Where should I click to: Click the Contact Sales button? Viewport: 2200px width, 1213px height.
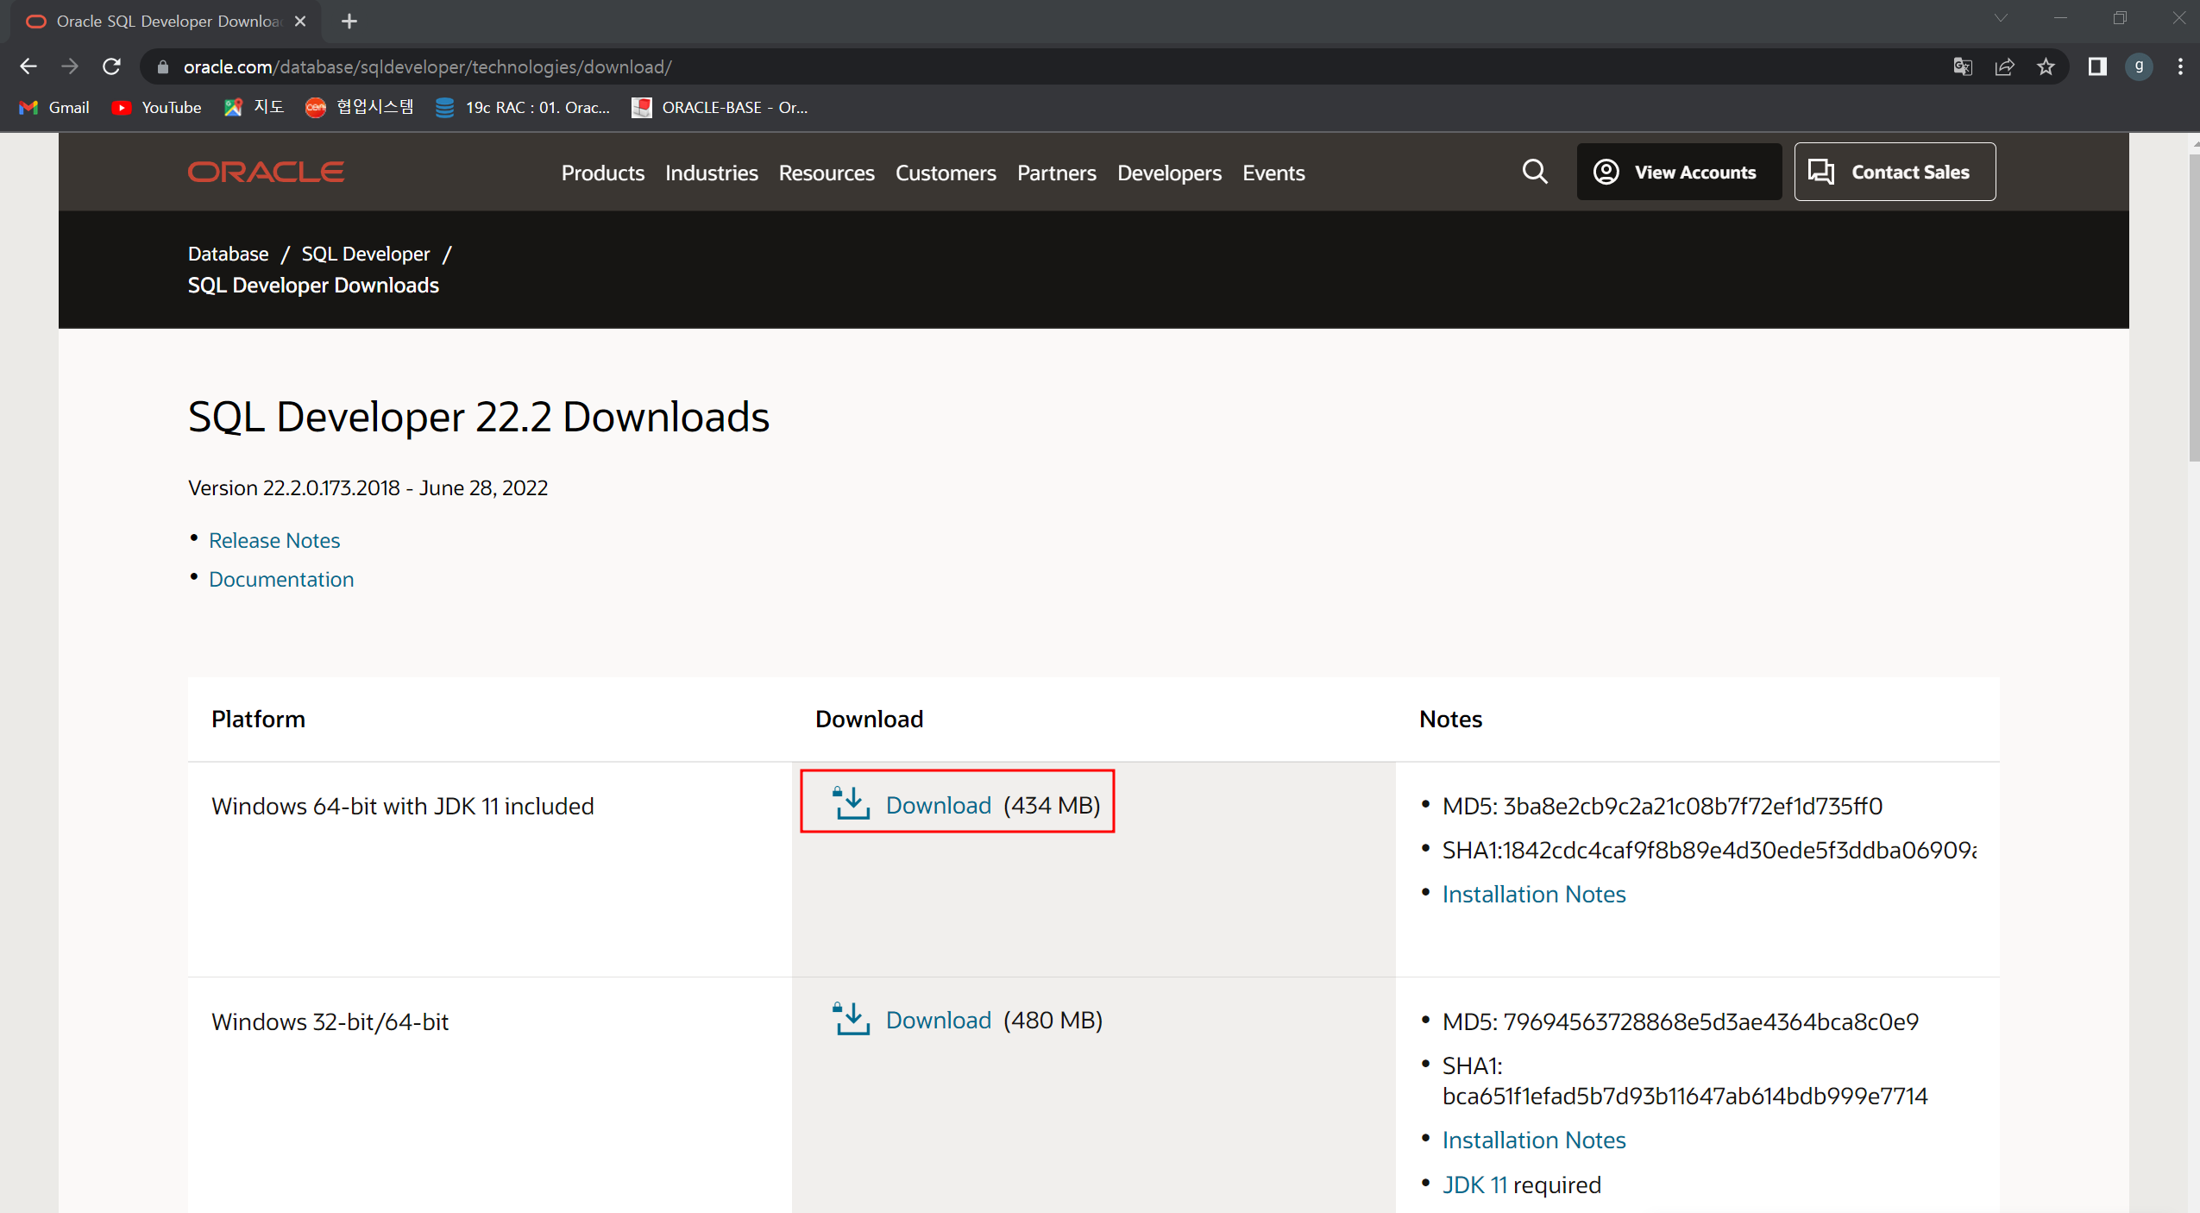click(1894, 172)
